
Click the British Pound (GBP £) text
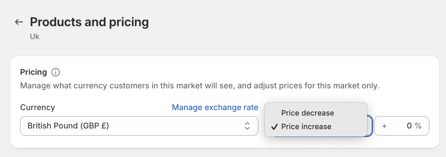pos(68,126)
